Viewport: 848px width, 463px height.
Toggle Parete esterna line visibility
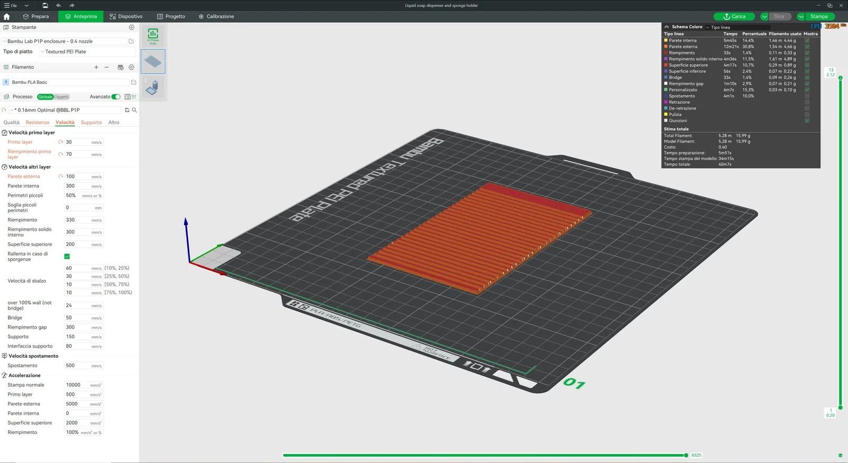[x=807, y=47]
